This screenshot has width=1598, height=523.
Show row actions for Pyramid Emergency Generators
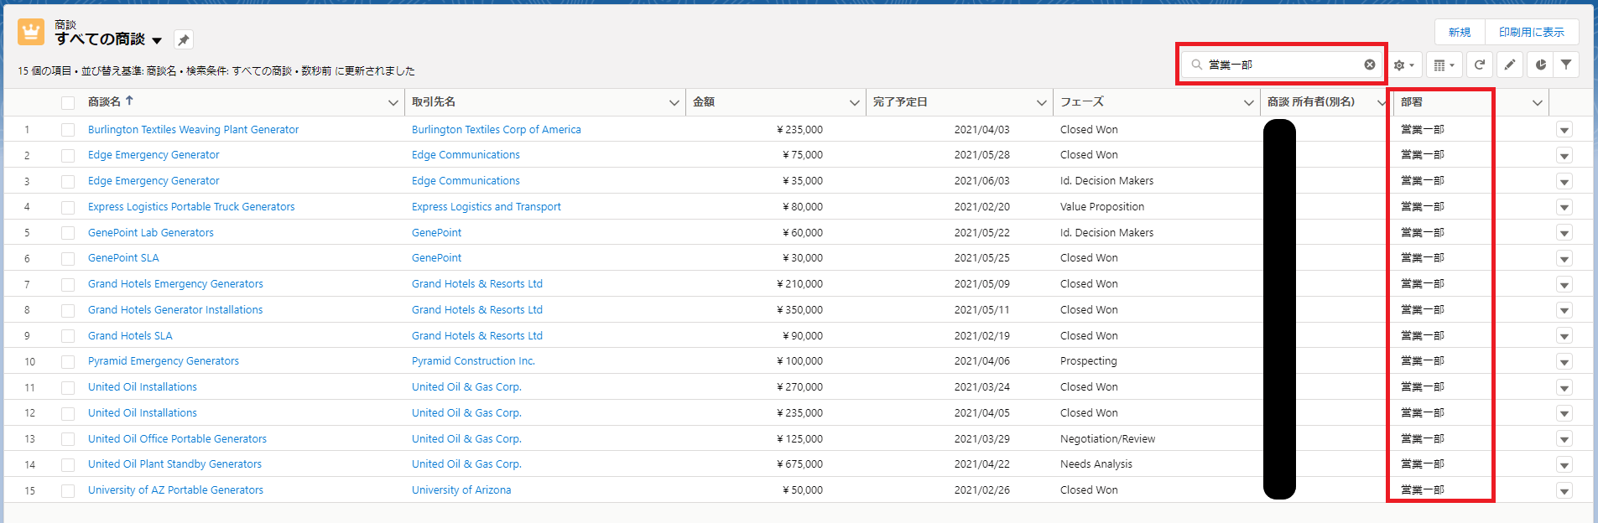[x=1564, y=362]
